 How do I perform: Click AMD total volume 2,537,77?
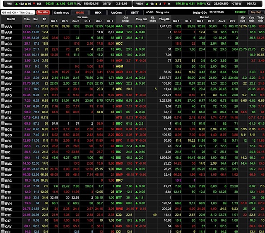(x=165, y=78)
